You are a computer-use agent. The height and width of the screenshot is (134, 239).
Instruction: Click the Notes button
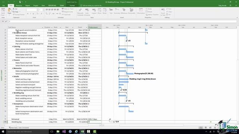[x=149, y=9]
